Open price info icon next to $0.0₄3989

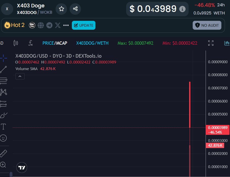pyautogui.click(x=182, y=9)
